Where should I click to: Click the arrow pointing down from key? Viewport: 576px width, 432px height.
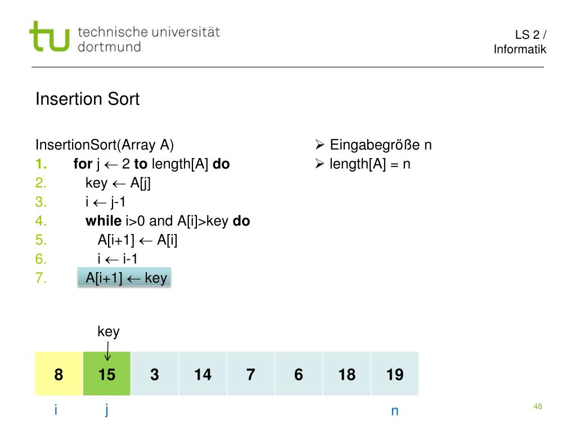coord(107,351)
